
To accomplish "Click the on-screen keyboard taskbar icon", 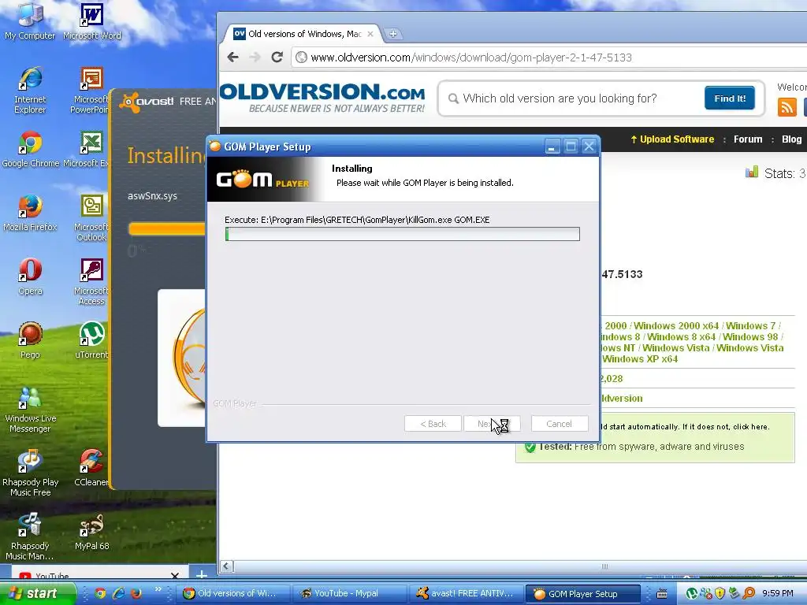I will coord(662,594).
